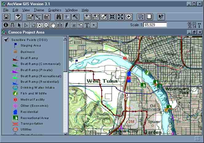Open the Theme menu

39,10
